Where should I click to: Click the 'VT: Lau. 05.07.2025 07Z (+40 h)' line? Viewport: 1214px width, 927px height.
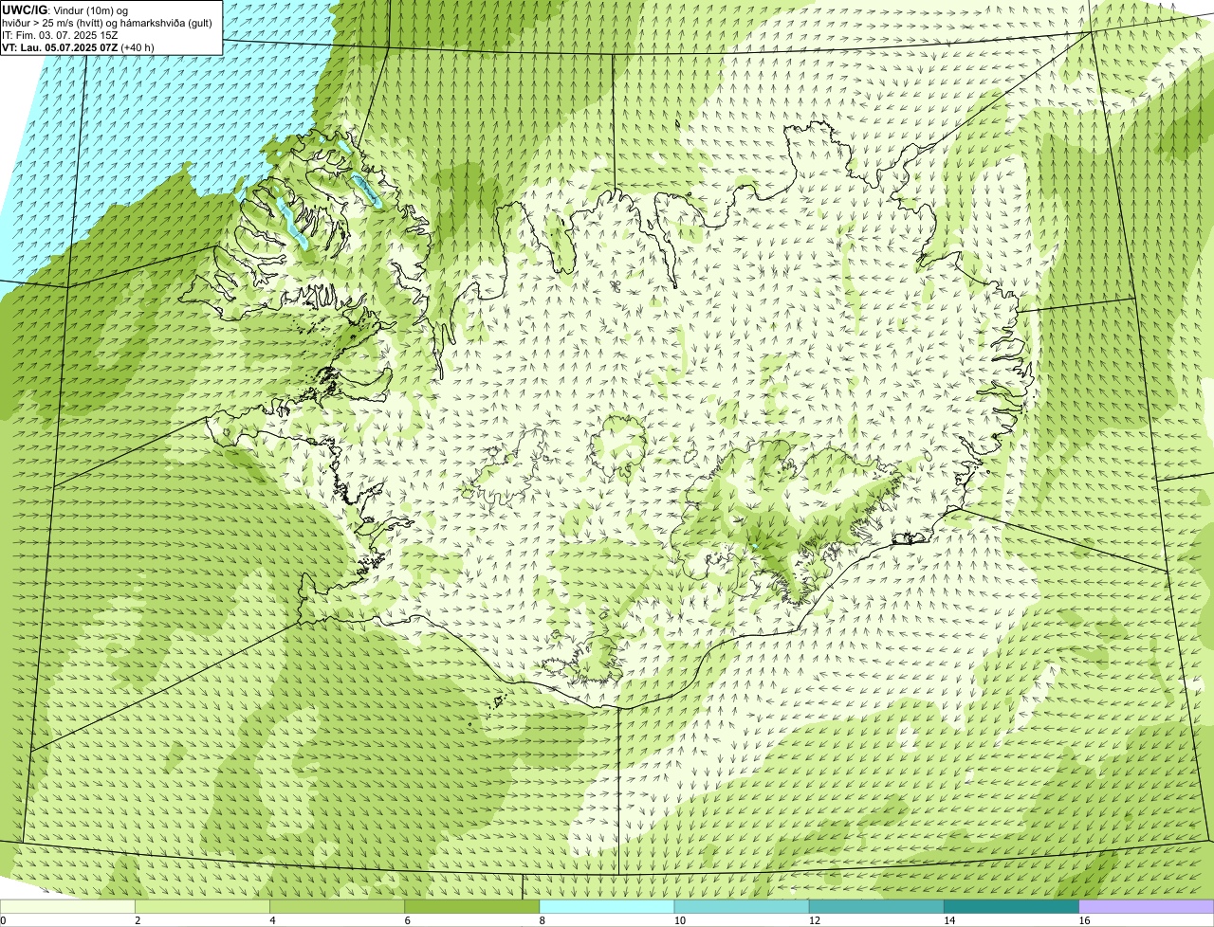[x=78, y=47]
